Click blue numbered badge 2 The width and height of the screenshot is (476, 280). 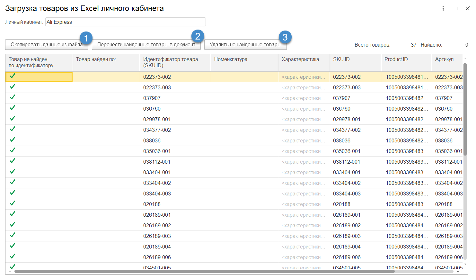(x=198, y=36)
